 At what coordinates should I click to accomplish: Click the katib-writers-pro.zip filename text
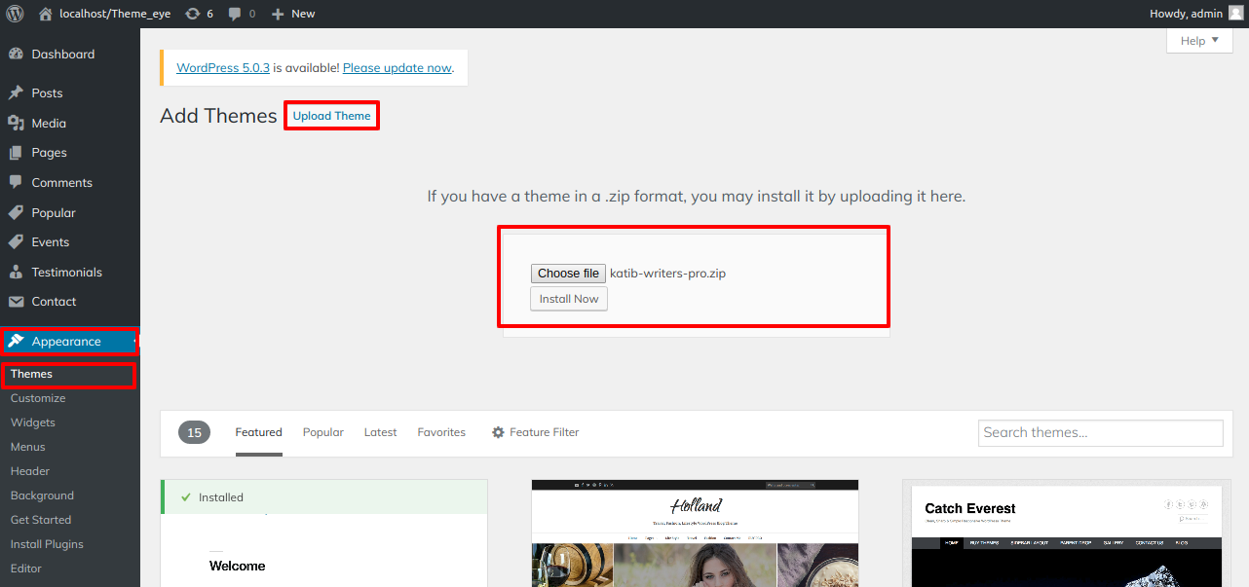click(x=667, y=274)
